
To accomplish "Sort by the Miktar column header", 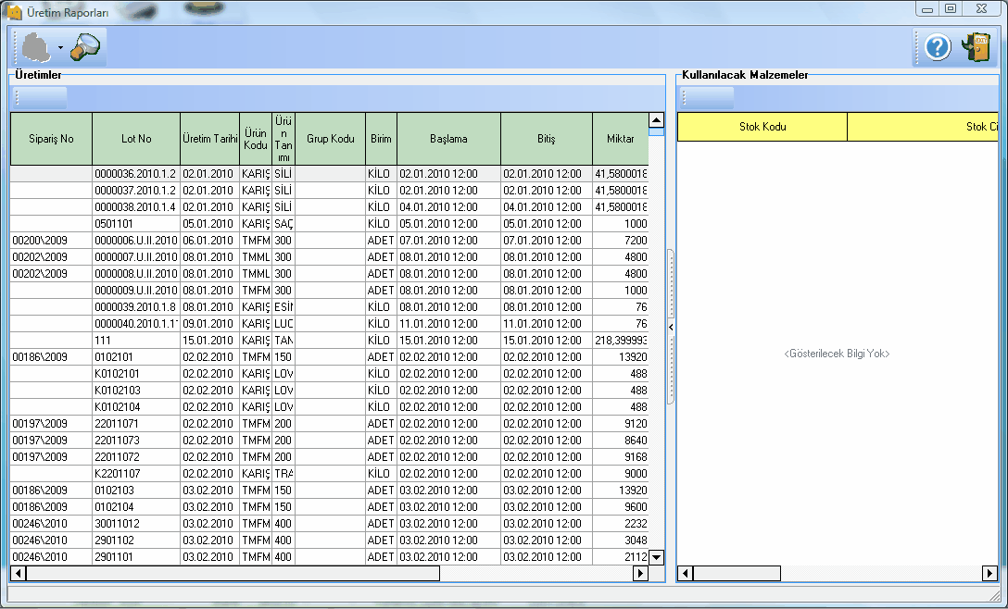I will click(621, 139).
